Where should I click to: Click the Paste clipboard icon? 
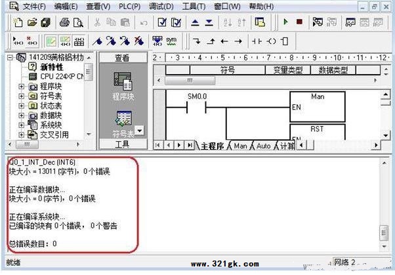125,23
